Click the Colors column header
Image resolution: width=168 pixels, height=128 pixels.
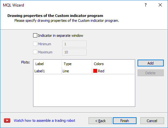click(x=113, y=64)
